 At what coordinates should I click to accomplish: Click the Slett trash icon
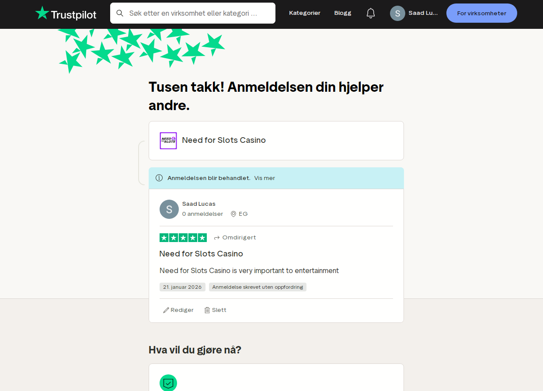pyautogui.click(x=207, y=310)
